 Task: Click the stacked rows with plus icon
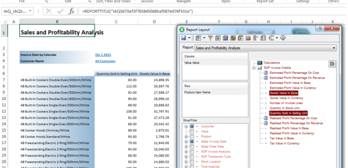click(x=256, y=38)
